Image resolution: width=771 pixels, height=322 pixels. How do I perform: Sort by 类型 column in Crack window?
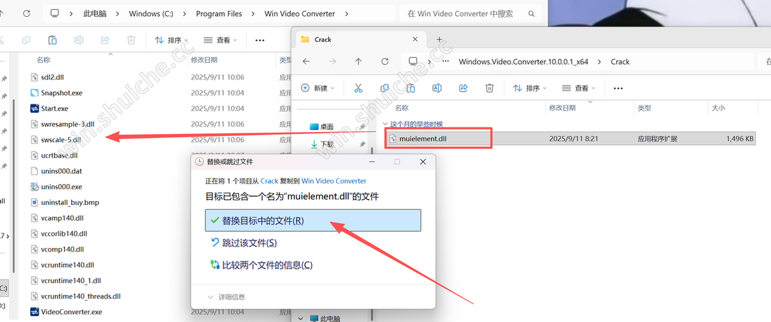644,108
